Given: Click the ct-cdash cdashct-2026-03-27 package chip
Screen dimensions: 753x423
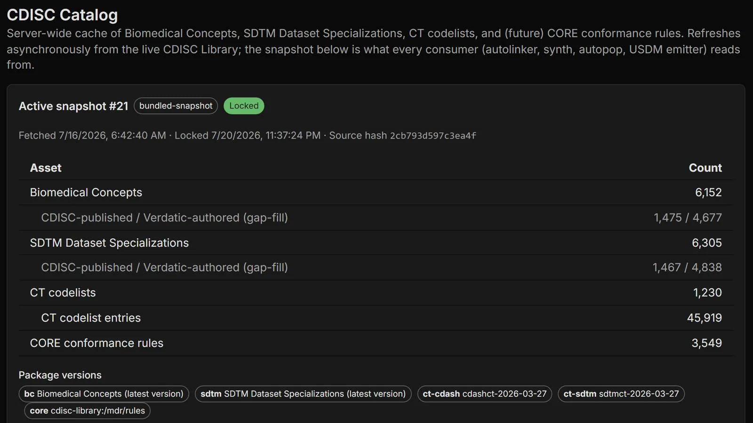Looking at the screenshot, I should [485, 394].
